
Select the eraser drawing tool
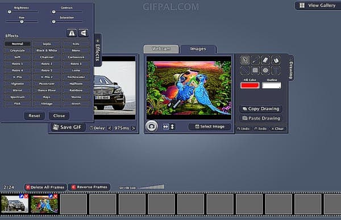point(265,60)
